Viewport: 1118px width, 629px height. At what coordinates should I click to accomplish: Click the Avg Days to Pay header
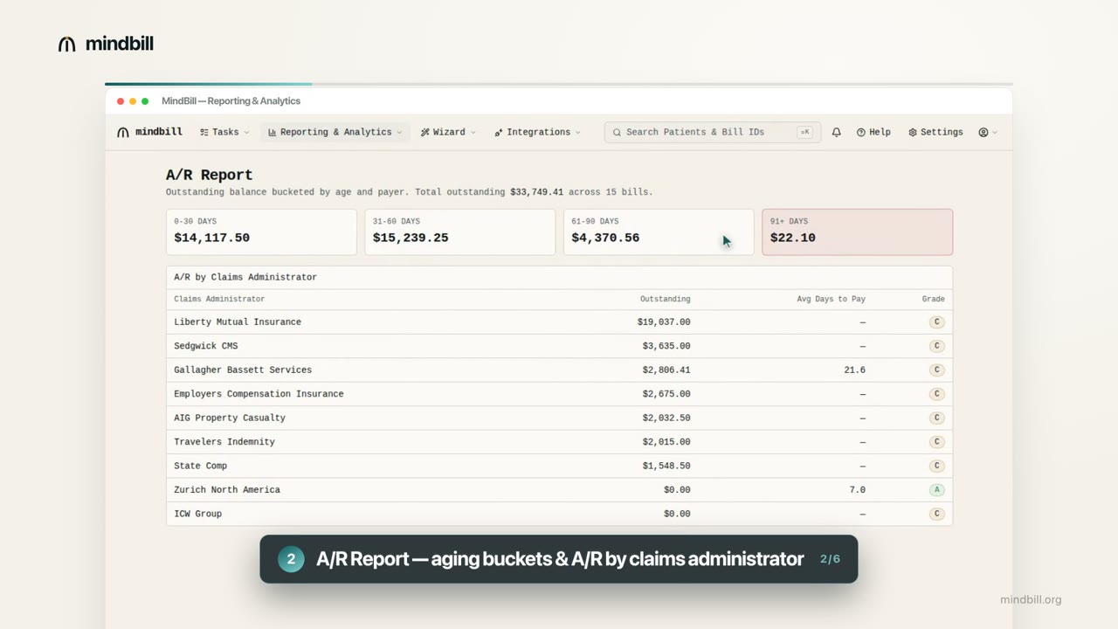click(x=831, y=299)
